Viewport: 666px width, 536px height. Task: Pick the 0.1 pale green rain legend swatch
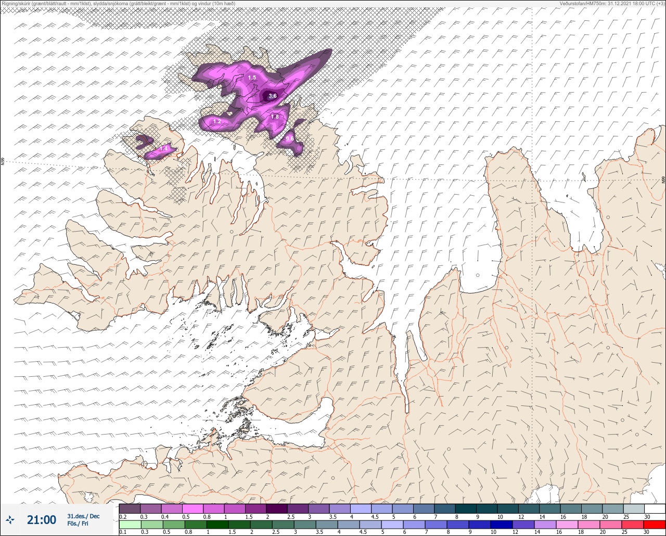pyautogui.click(x=130, y=525)
